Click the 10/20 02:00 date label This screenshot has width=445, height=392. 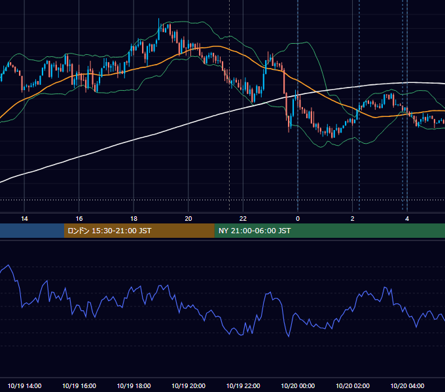point(353,385)
